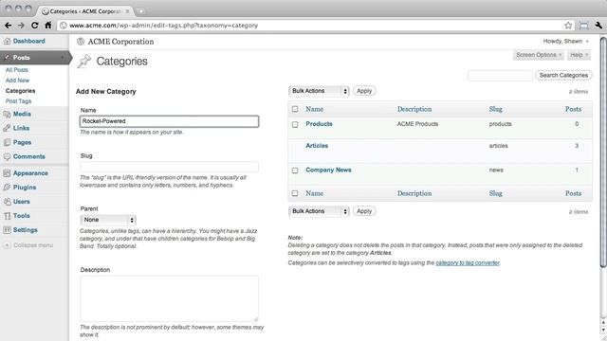Open Post Tags in the sidebar
Viewport: 607px width, 341px height.
pyautogui.click(x=18, y=101)
